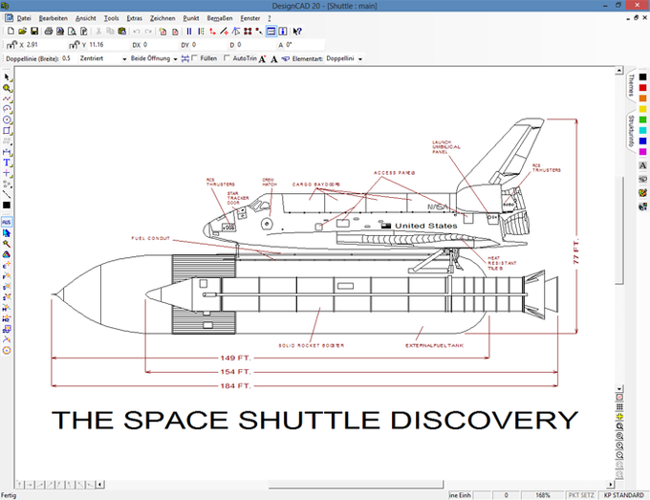Screen dimensions: 650x500
Task: Click the vertical scrollbar up arrow
Action: click(x=618, y=71)
